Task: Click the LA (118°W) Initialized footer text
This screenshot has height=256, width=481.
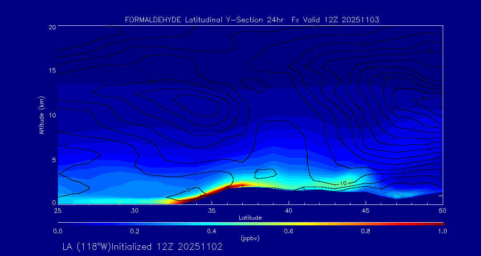Action: pyautogui.click(x=143, y=247)
